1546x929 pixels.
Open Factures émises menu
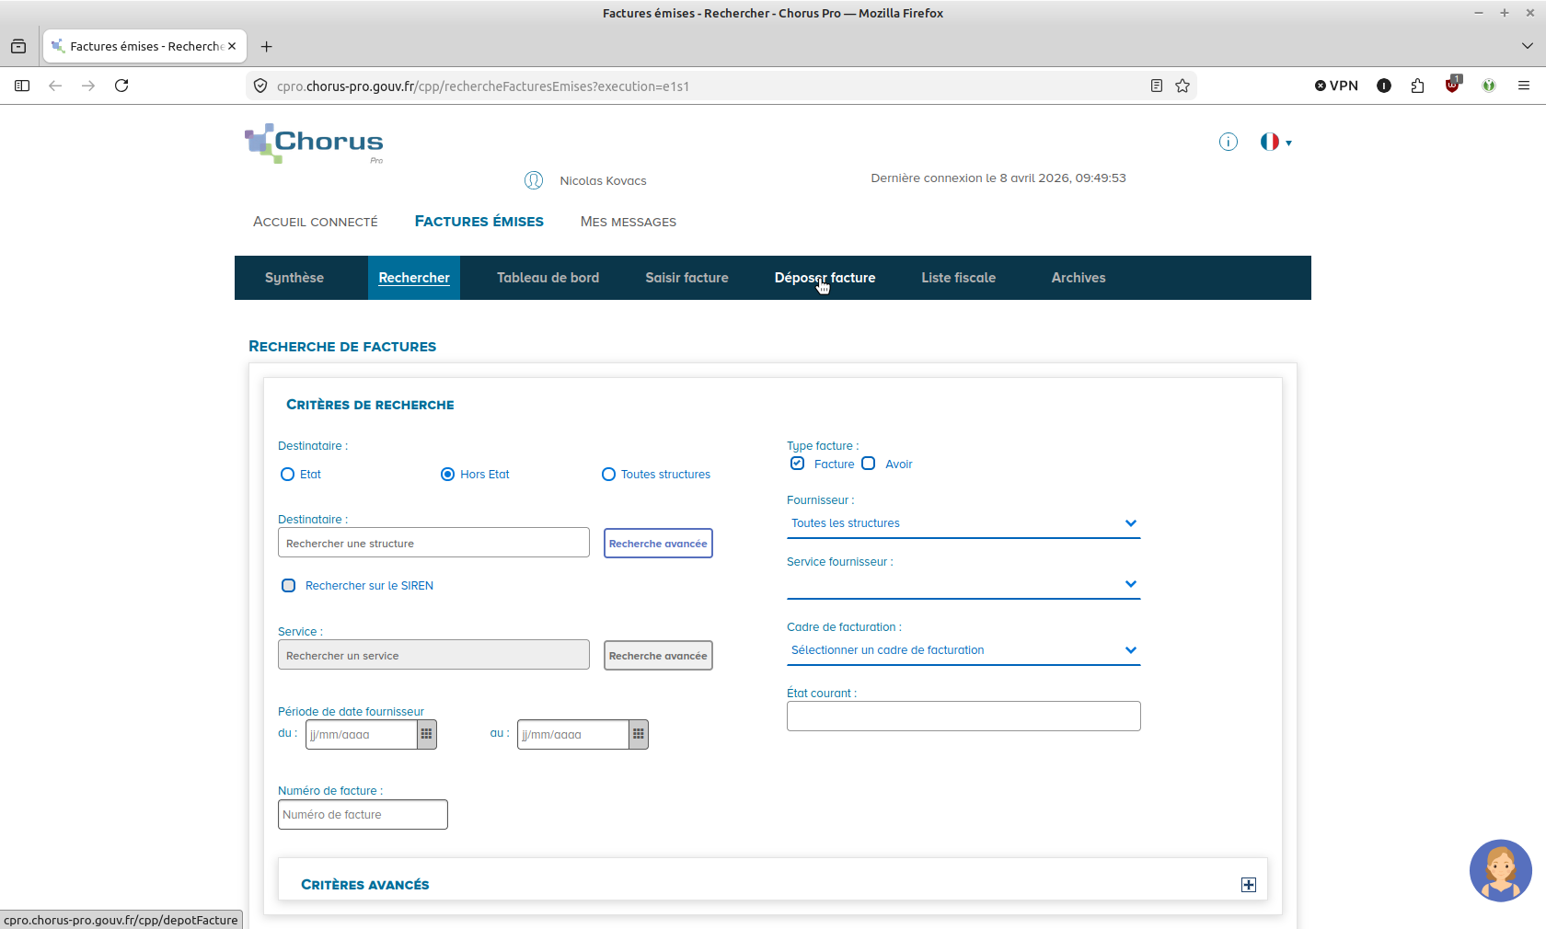click(x=479, y=222)
